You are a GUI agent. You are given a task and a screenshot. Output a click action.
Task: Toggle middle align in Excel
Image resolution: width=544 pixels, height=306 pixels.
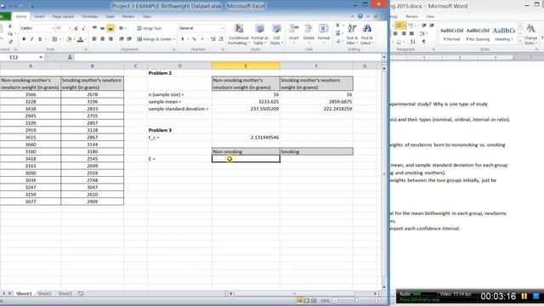pyautogui.click(x=102, y=28)
